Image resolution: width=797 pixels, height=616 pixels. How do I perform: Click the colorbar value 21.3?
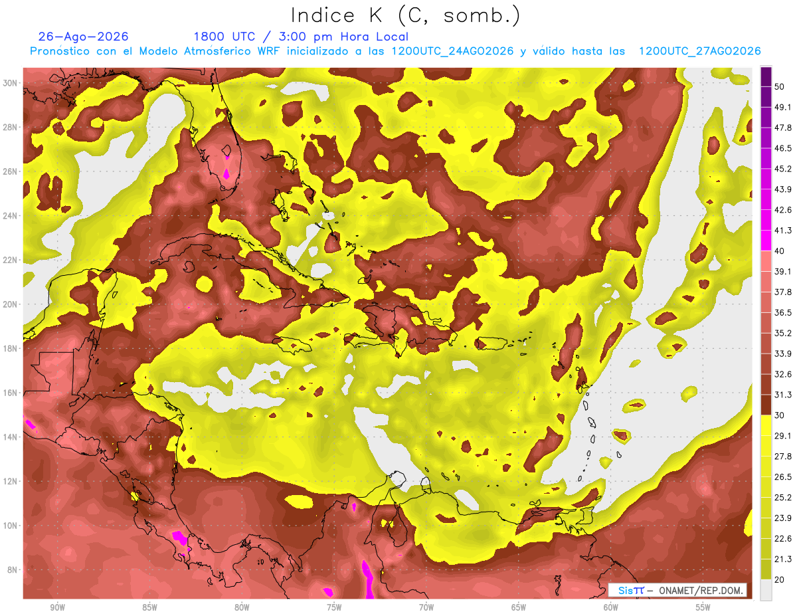(x=783, y=560)
